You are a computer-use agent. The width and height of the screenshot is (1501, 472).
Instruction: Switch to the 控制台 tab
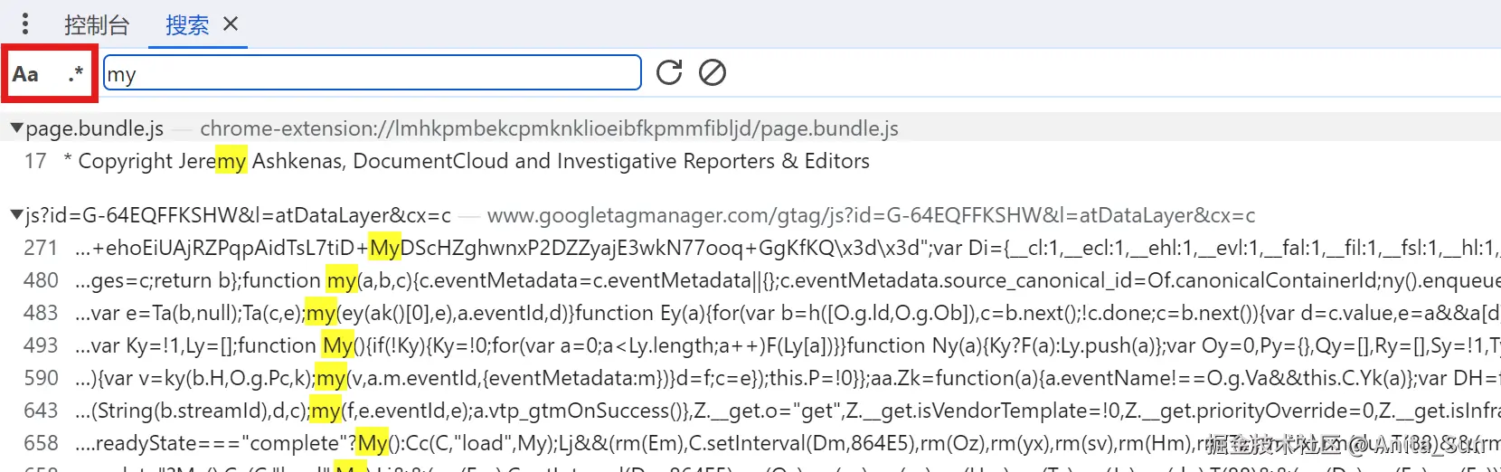tap(97, 24)
